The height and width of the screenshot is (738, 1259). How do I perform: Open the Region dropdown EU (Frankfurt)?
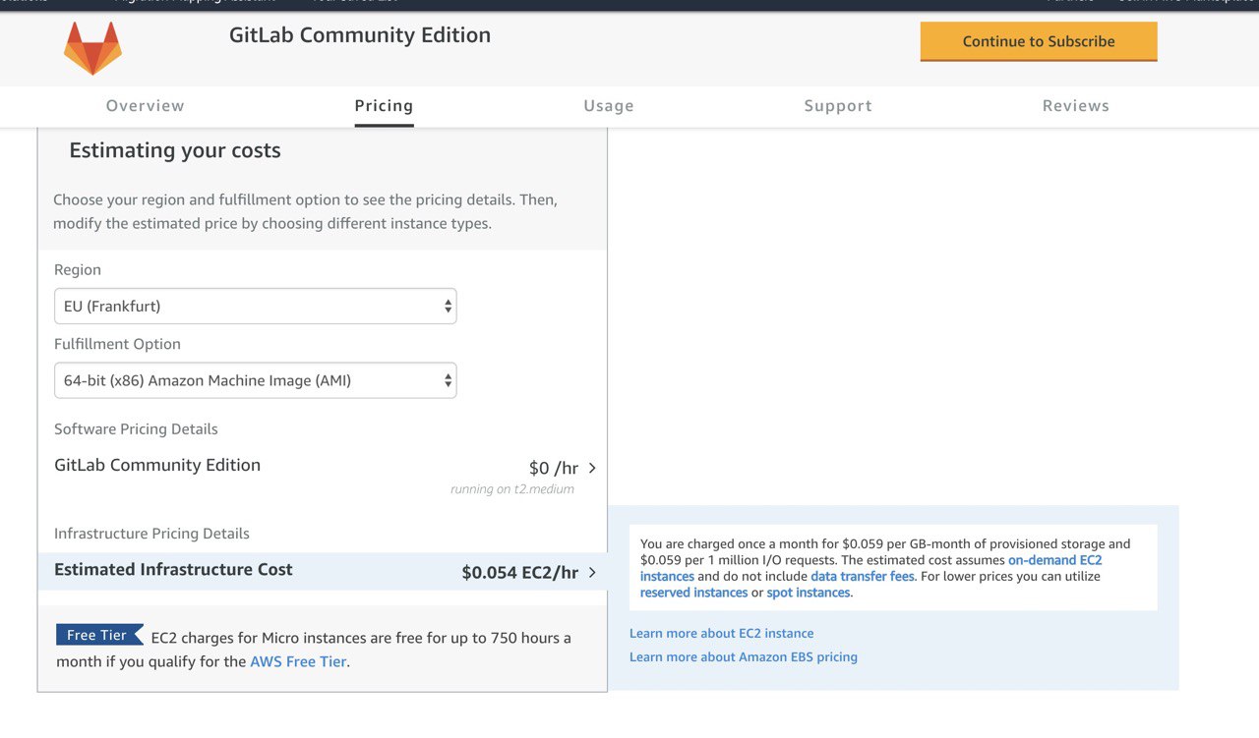tap(255, 306)
